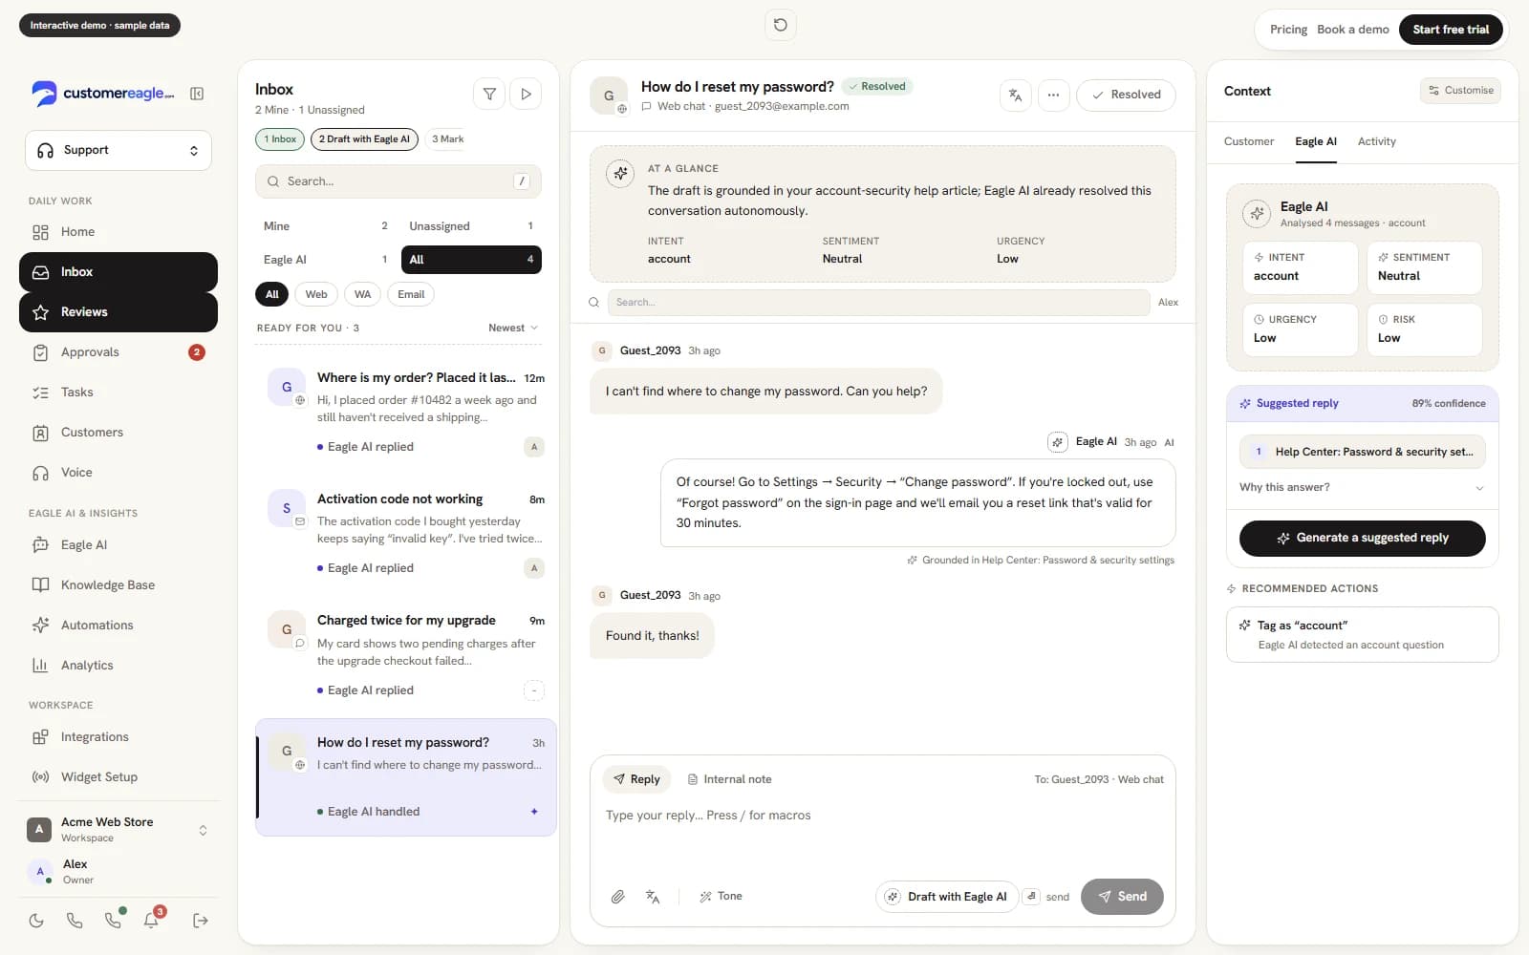Screen dimensions: 1529x955
Task: Click the translate icon in reply toolbar
Action: tap(653, 897)
